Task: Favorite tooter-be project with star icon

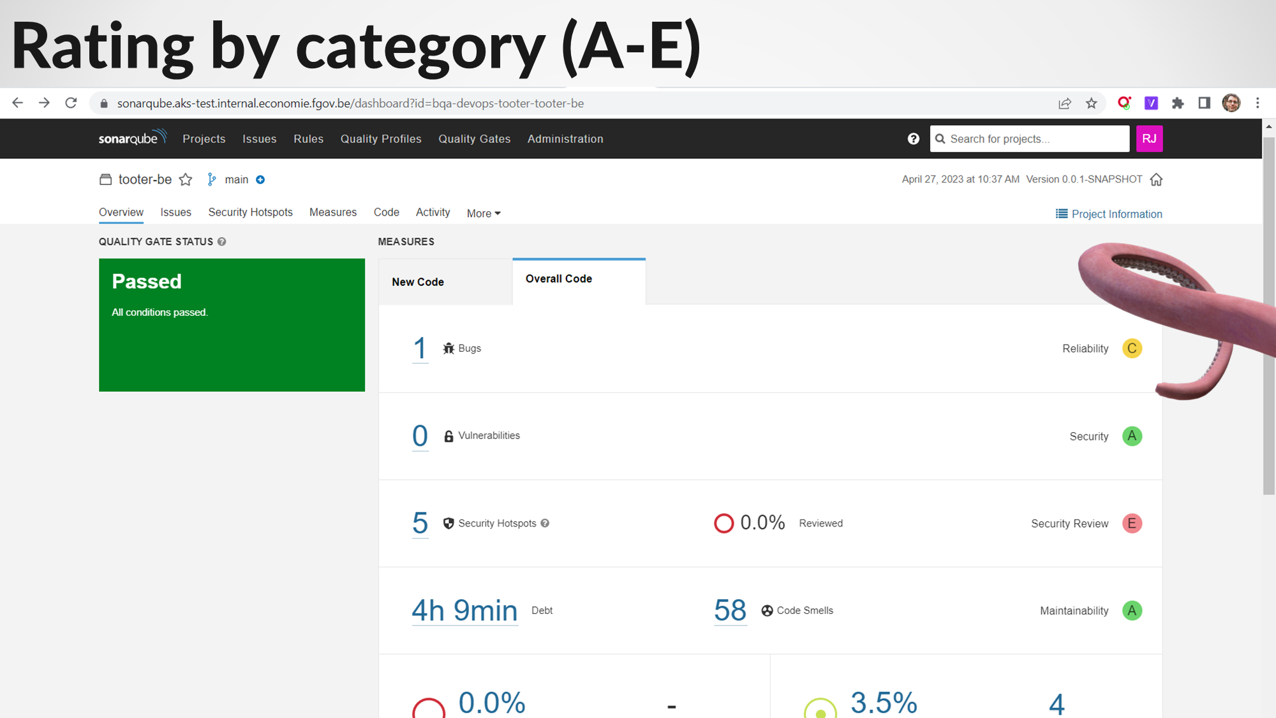Action: point(186,179)
